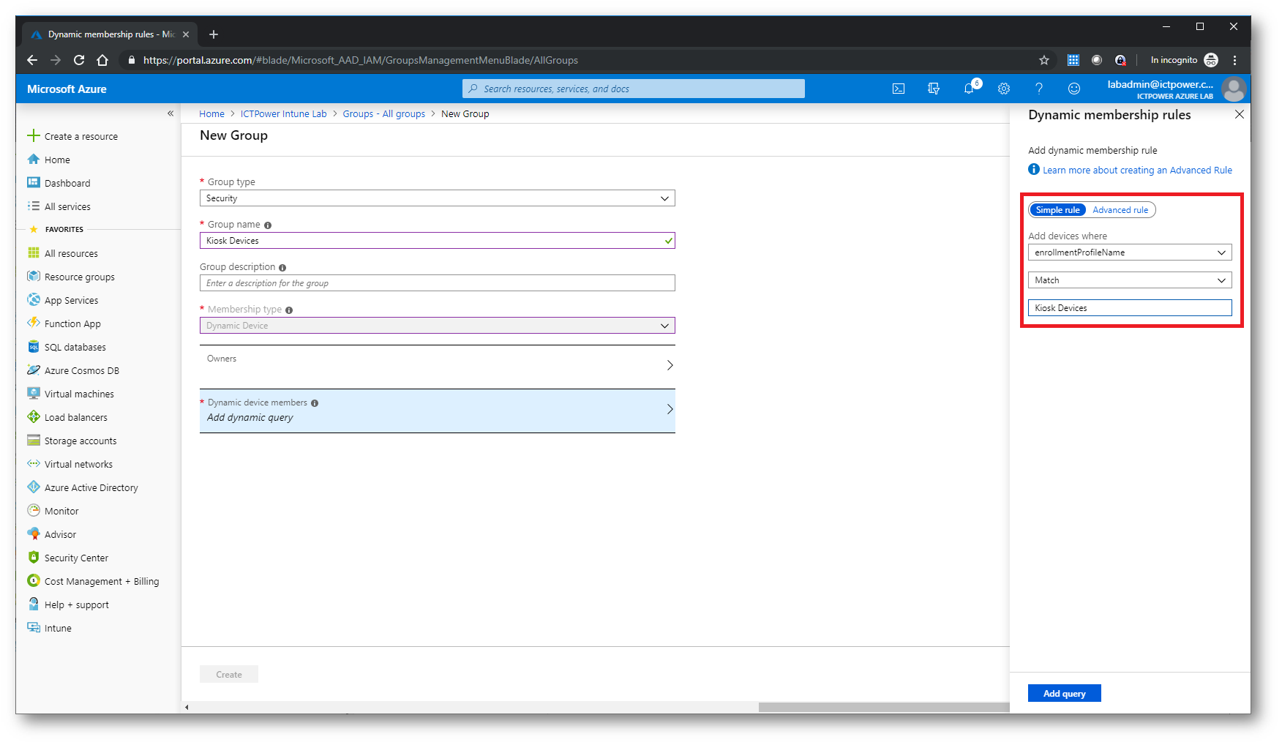Viewport: 1282px width, 745px height.
Task: Open All resources in favorites
Action: 71,253
